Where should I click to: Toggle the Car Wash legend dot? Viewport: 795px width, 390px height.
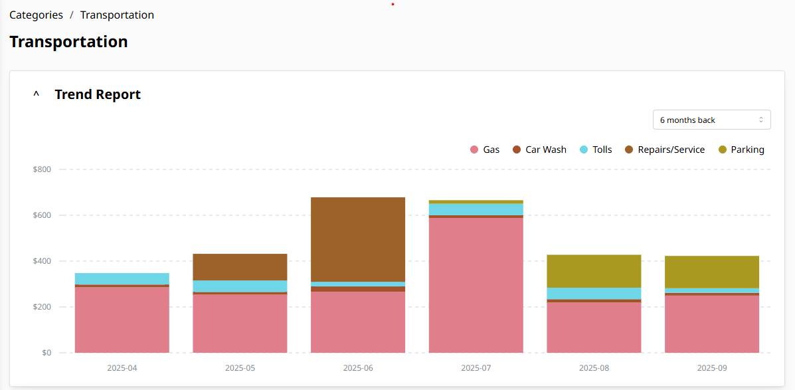point(517,149)
